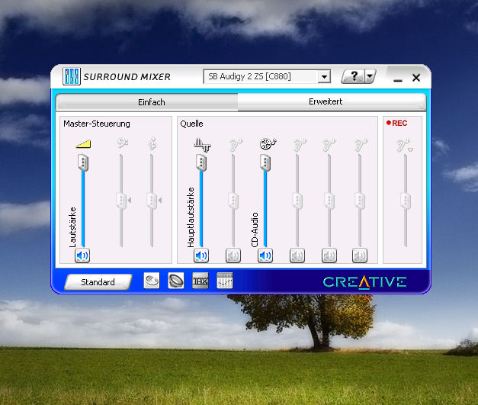
Task: Toggle mute on the second Quelle channel
Action: [x=233, y=256]
